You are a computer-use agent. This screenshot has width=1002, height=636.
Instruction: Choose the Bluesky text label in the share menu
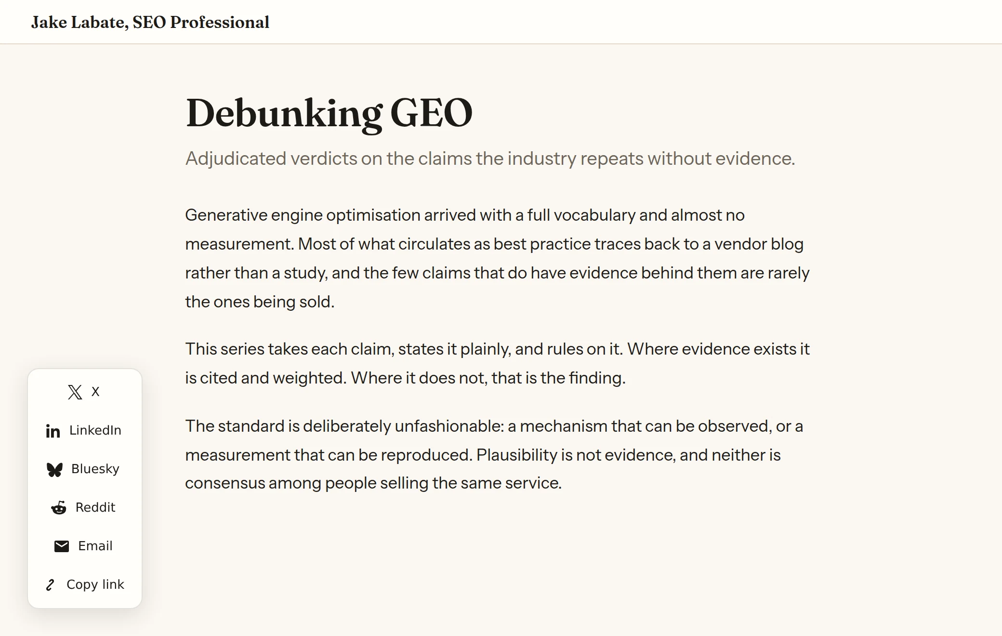(95, 469)
